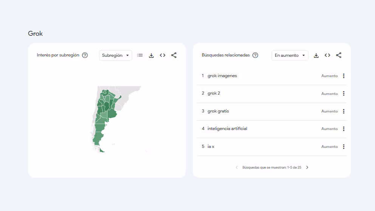Go to previous page of related searches
Viewport: 375px width, 211px height.
tap(237, 168)
